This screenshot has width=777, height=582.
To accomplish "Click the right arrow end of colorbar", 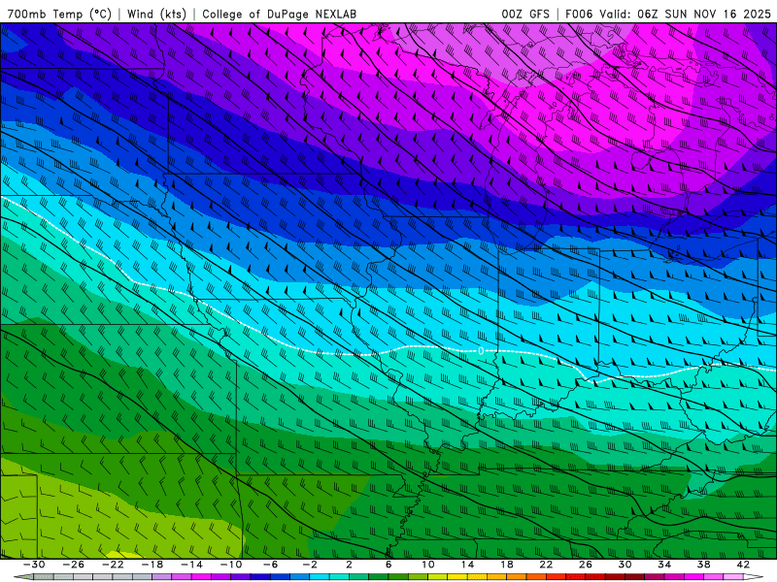I will pos(754,577).
